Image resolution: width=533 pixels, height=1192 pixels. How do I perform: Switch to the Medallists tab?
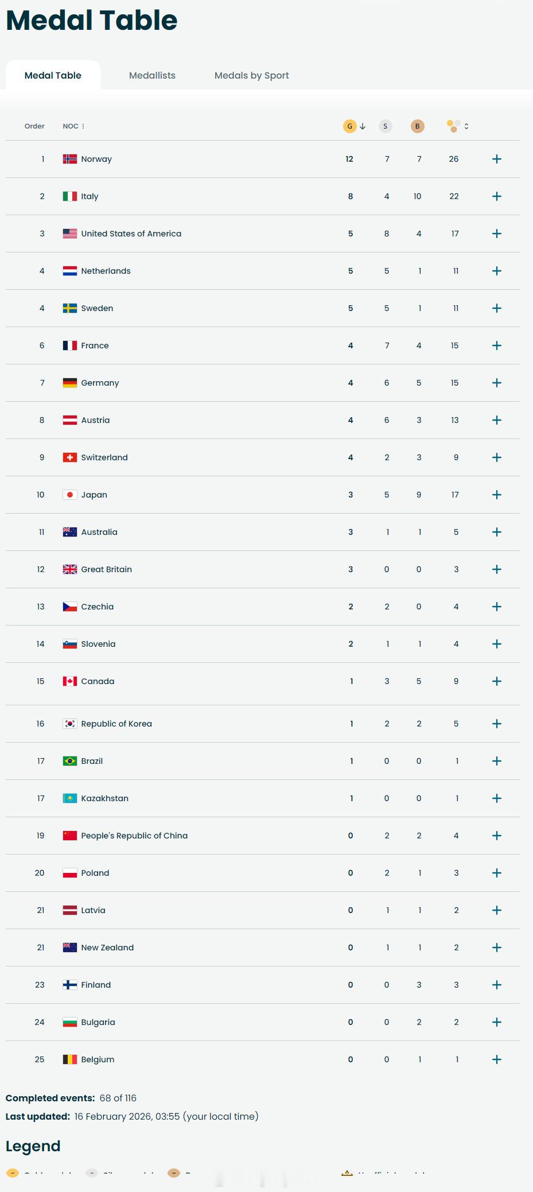pyautogui.click(x=152, y=75)
